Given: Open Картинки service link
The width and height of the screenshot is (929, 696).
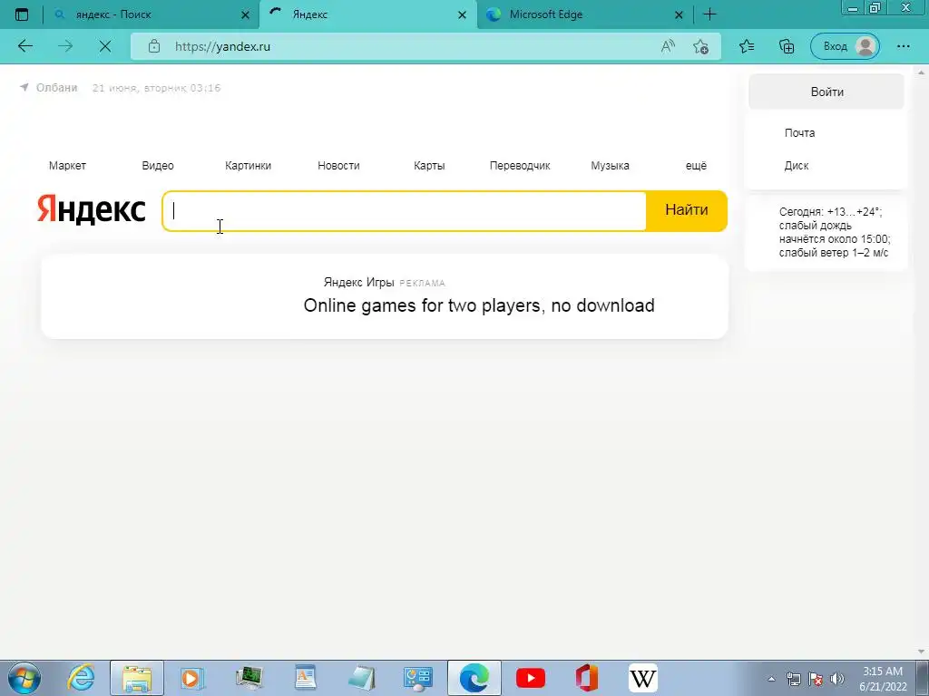Looking at the screenshot, I should point(249,166).
